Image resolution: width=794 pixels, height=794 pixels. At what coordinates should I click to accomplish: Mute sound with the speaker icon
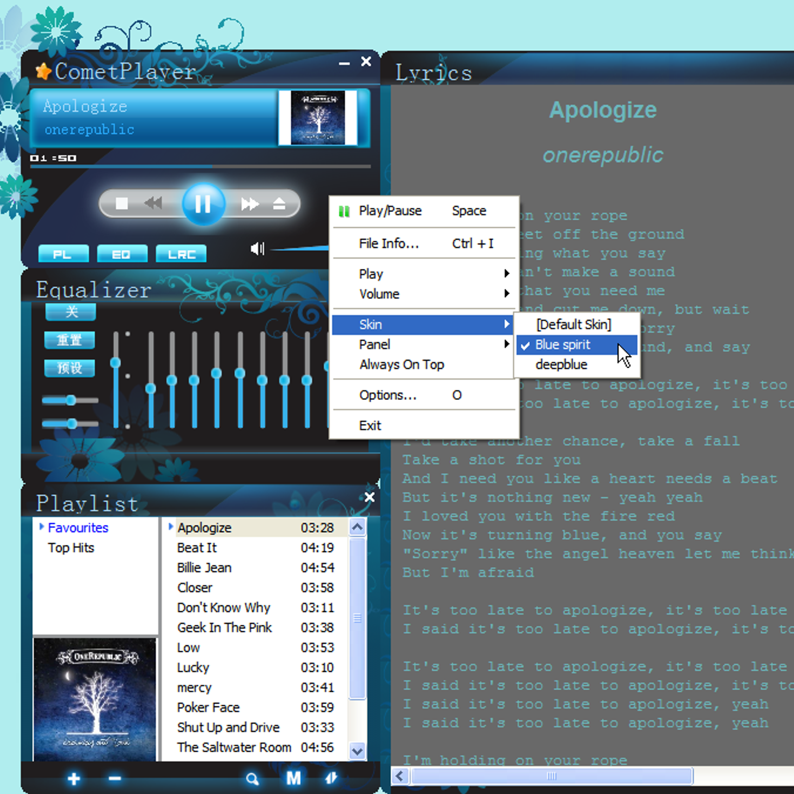[x=257, y=249]
